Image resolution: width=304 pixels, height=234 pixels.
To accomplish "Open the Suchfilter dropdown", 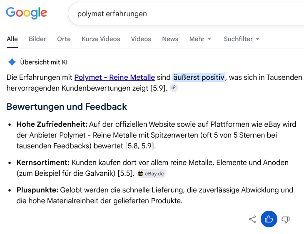I will (242, 39).
